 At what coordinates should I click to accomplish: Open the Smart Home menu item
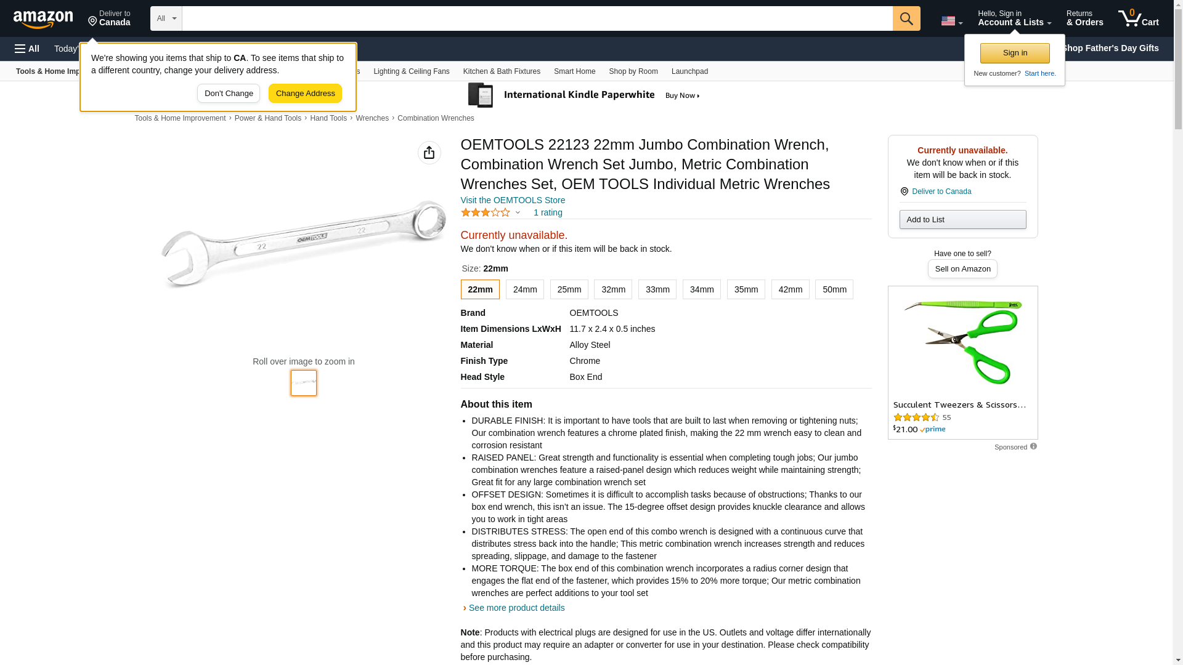tap(574, 71)
